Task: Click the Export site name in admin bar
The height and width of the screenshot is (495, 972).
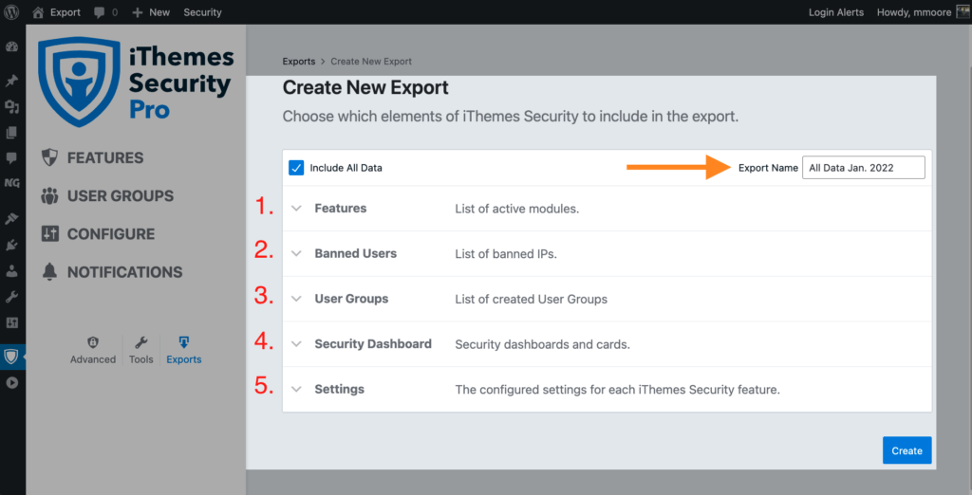Action: pos(65,12)
